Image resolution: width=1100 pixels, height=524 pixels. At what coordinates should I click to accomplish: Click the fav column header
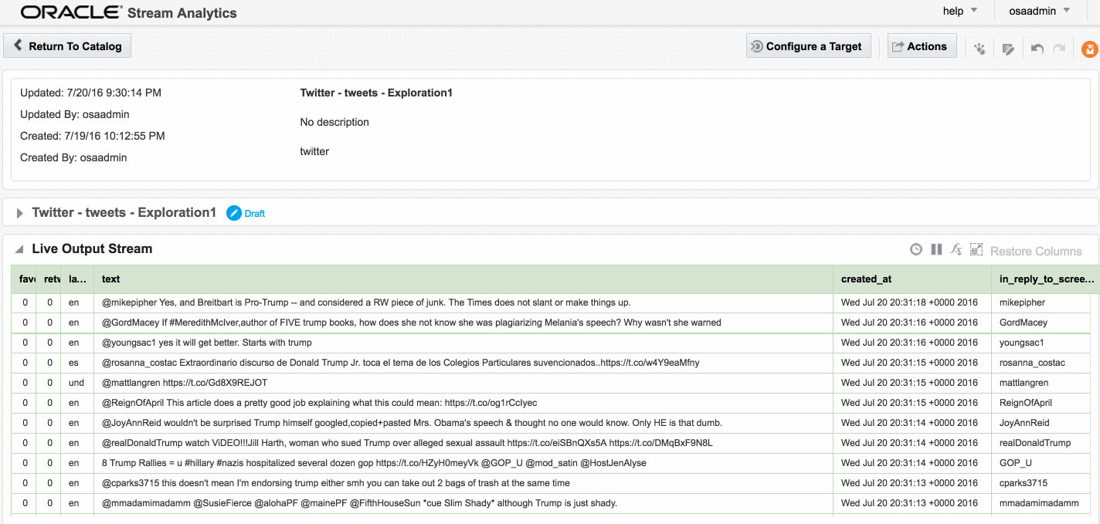tap(25, 279)
